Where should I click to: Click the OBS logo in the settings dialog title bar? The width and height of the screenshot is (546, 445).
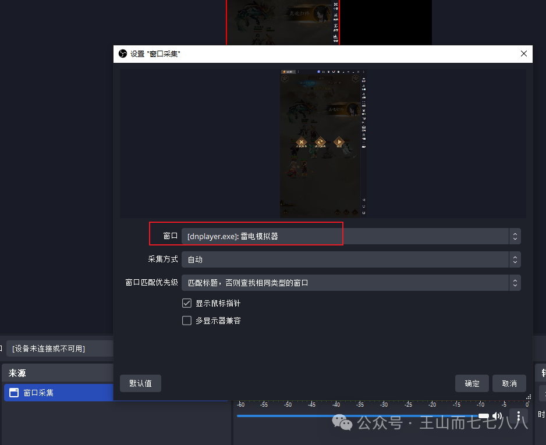pos(122,54)
